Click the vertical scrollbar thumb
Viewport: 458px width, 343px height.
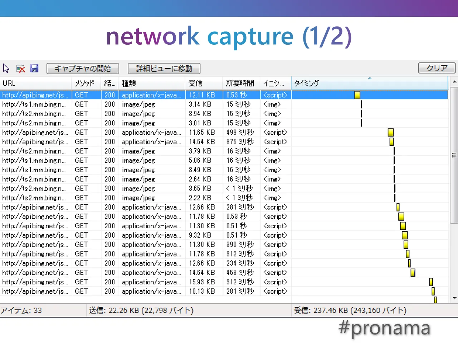pyautogui.click(x=454, y=155)
